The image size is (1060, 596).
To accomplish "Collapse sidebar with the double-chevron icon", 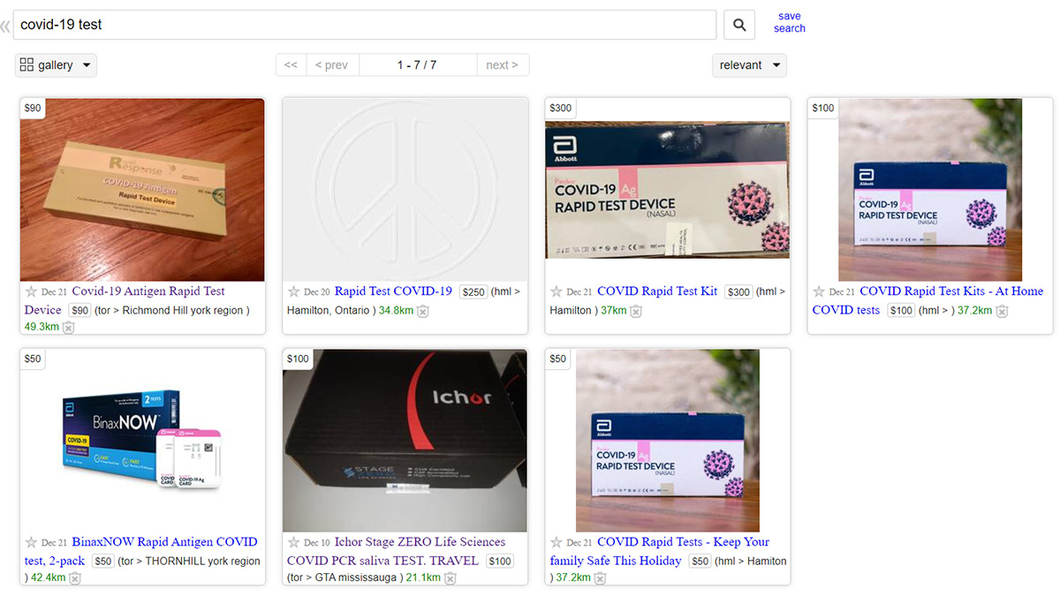I will pyautogui.click(x=5, y=26).
